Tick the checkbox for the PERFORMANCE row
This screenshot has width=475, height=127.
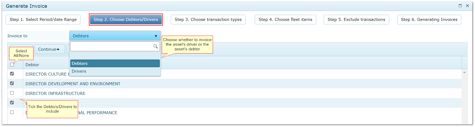12,112
